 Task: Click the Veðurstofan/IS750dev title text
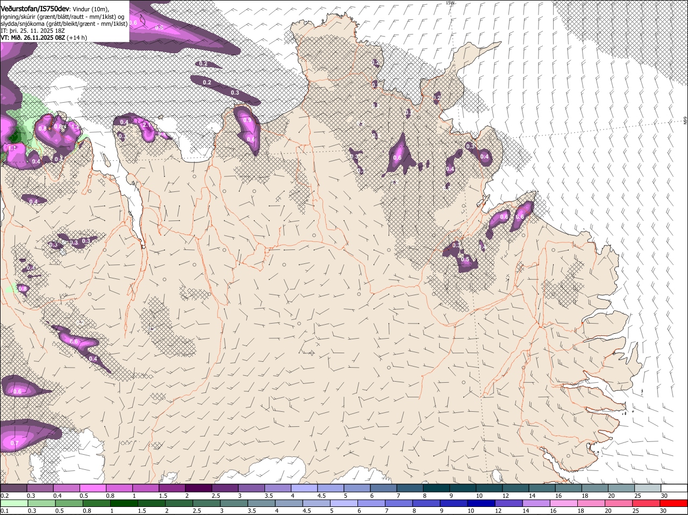coord(35,9)
